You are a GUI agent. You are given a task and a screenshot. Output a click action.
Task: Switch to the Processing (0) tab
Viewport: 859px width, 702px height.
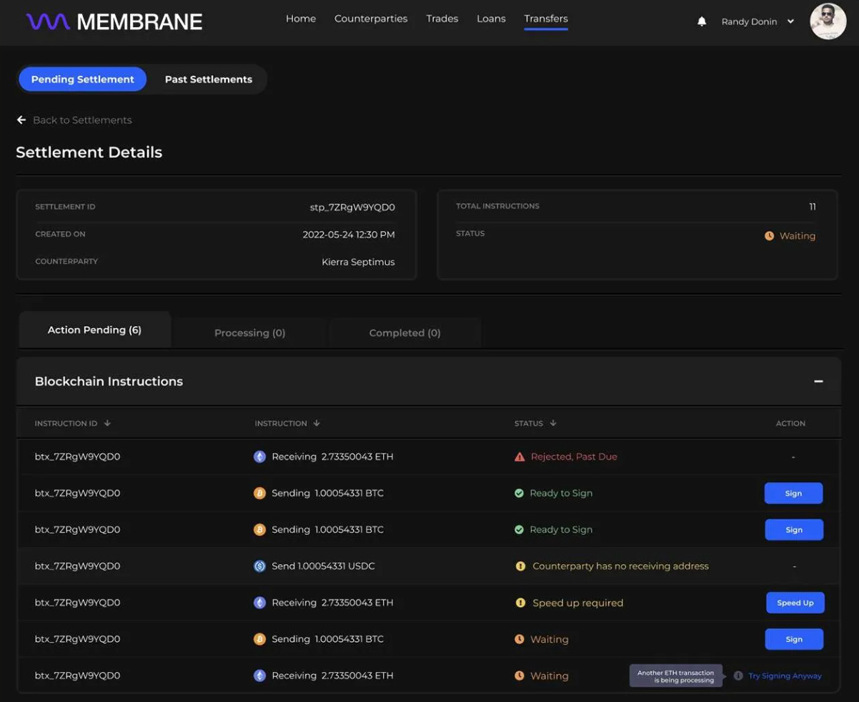(249, 332)
